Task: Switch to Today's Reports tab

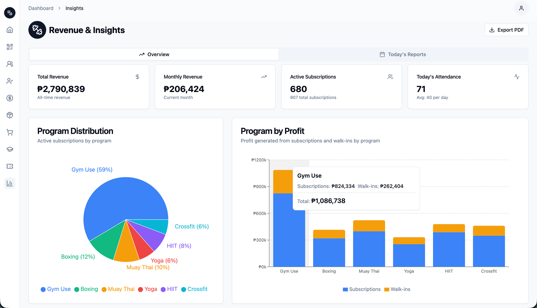Action: click(x=403, y=55)
